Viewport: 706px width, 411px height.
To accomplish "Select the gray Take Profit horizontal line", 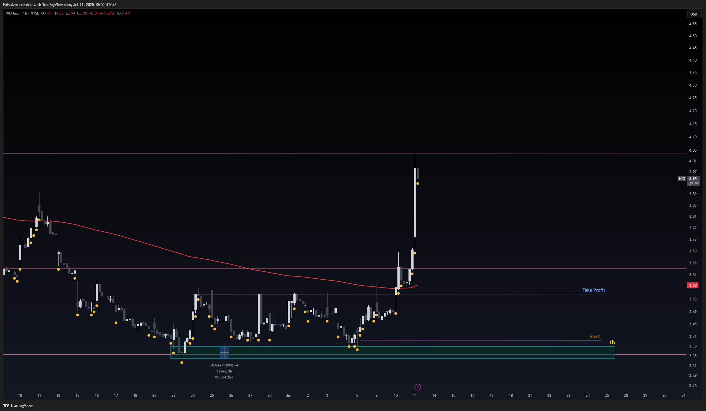I will [x=400, y=294].
